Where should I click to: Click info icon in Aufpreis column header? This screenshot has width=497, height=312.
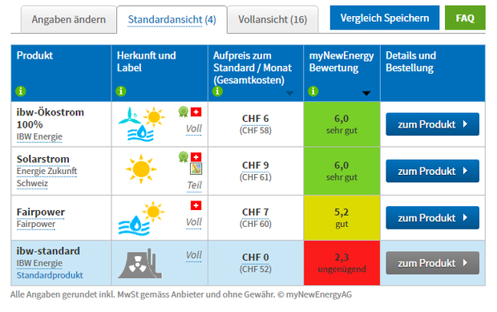217,91
